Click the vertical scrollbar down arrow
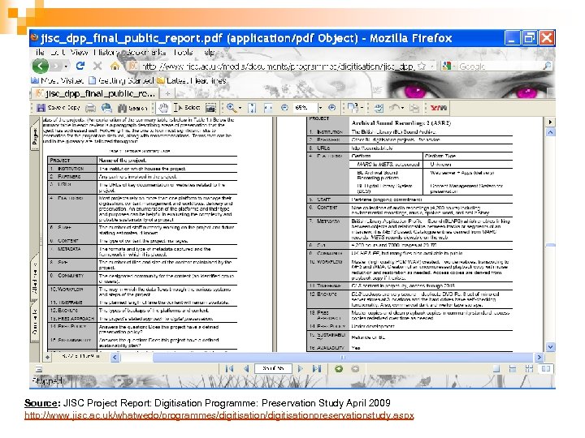 [550, 347]
